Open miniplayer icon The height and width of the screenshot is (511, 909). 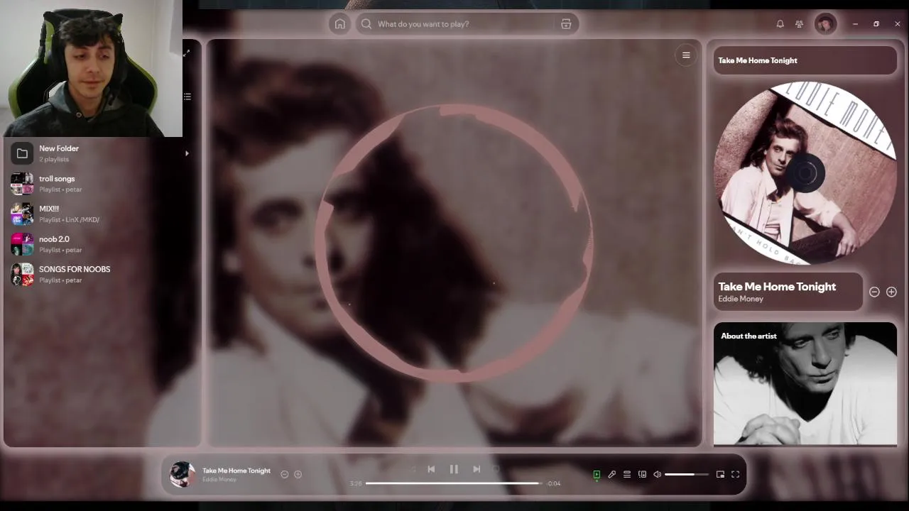tap(720, 474)
